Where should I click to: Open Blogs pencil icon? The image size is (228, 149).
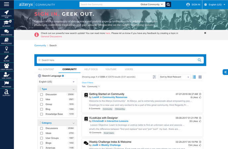click(7, 58)
